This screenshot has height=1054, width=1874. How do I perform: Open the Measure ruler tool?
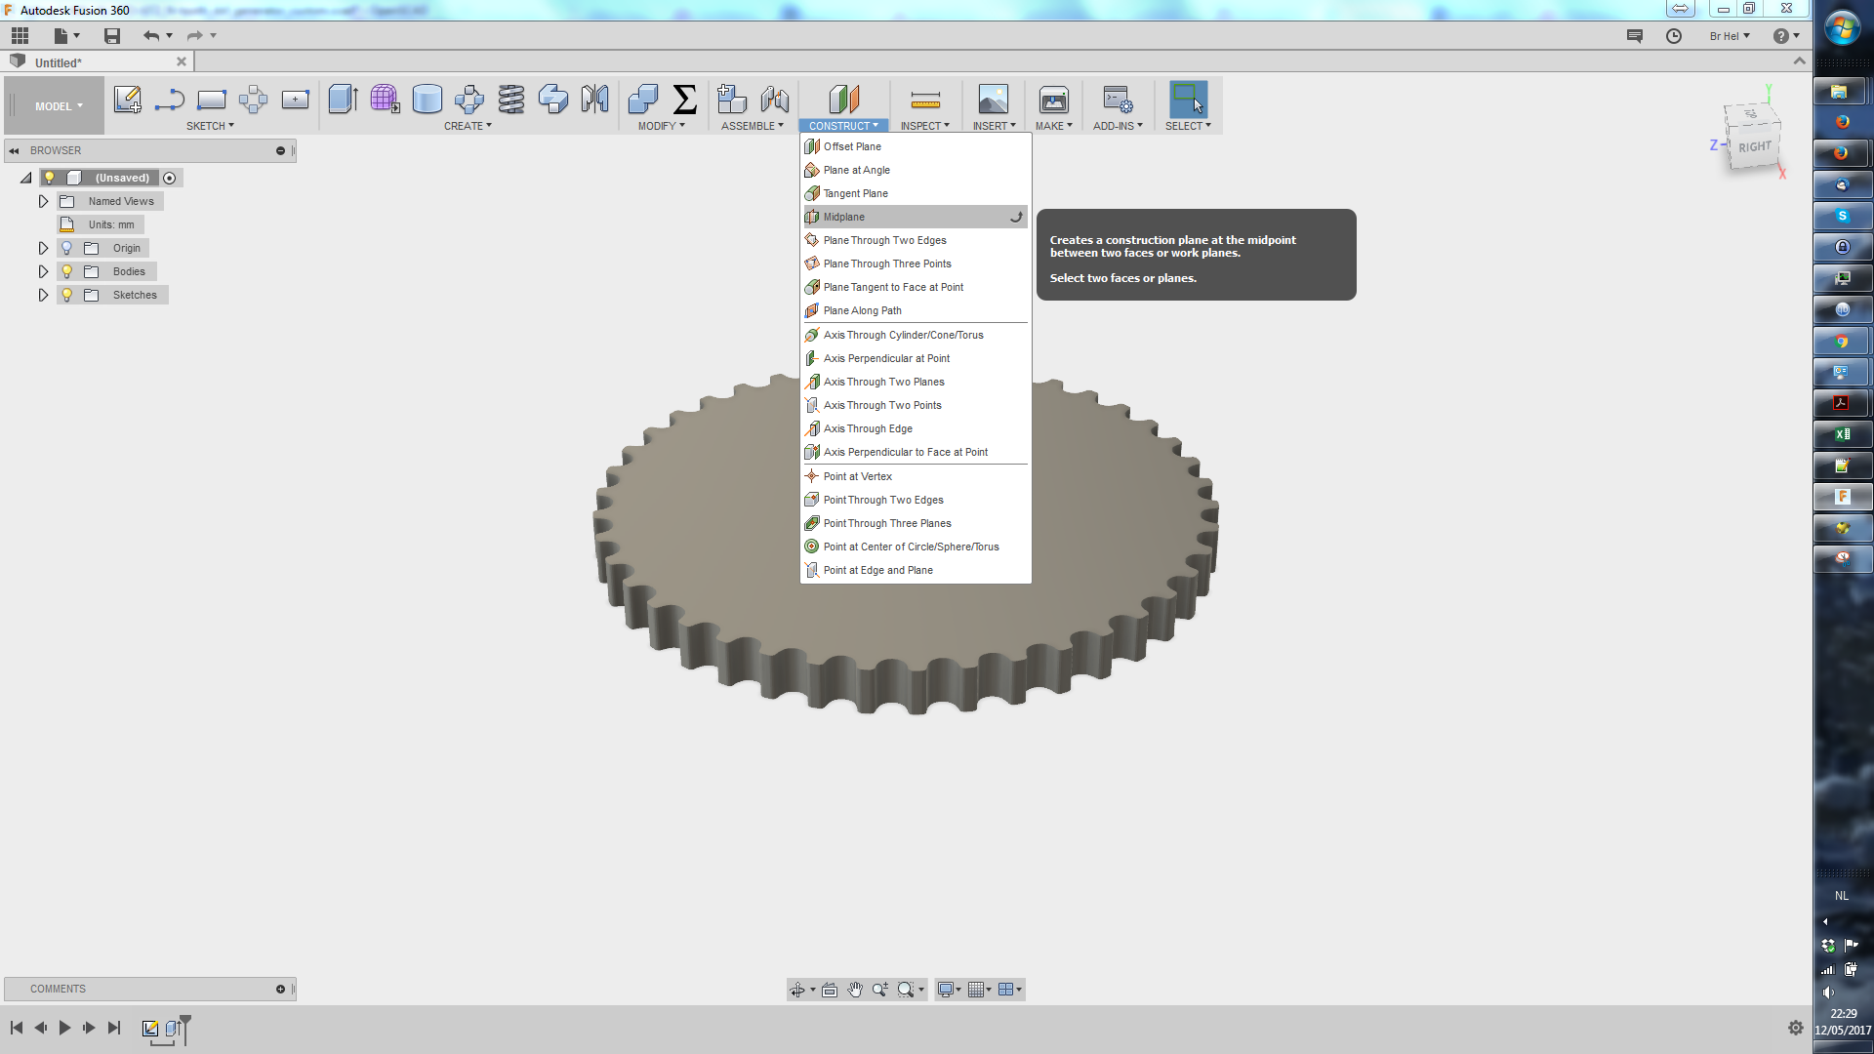click(x=924, y=100)
